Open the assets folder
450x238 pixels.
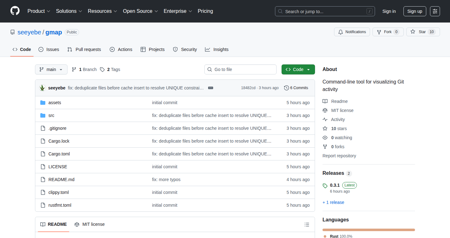(55, 103)
